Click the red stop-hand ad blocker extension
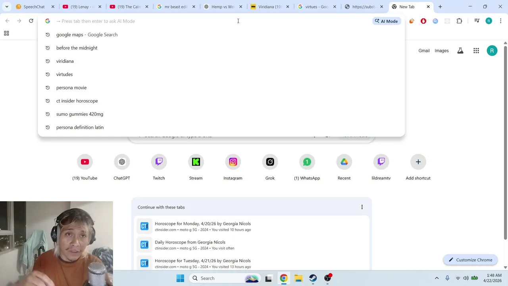 pyautogui.click(x=423, y=21)
